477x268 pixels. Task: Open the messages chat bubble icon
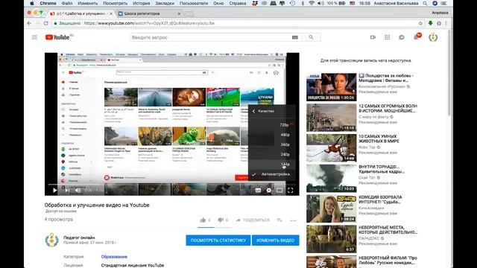tap(402, 37)
